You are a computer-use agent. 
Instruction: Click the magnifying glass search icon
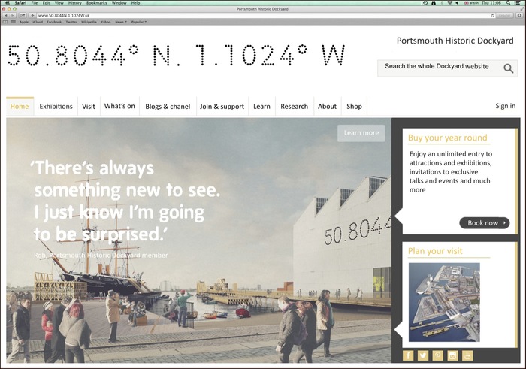click(509, 68)
